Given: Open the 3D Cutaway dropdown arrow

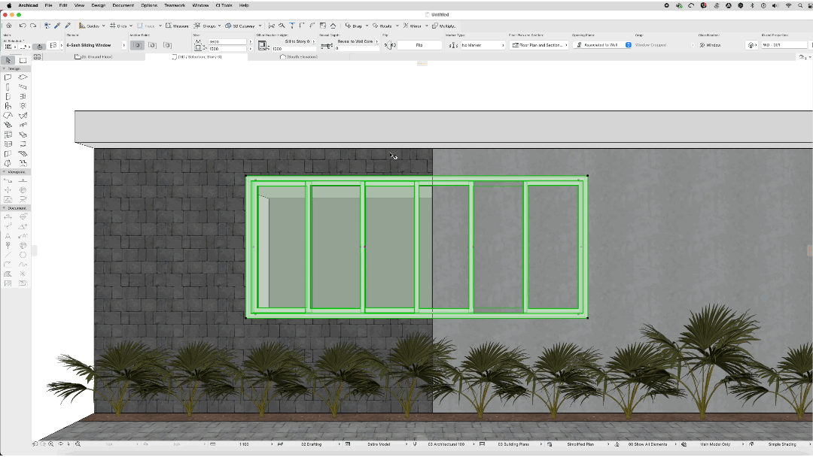Looking at the screenshot, I should coord(260,26).
